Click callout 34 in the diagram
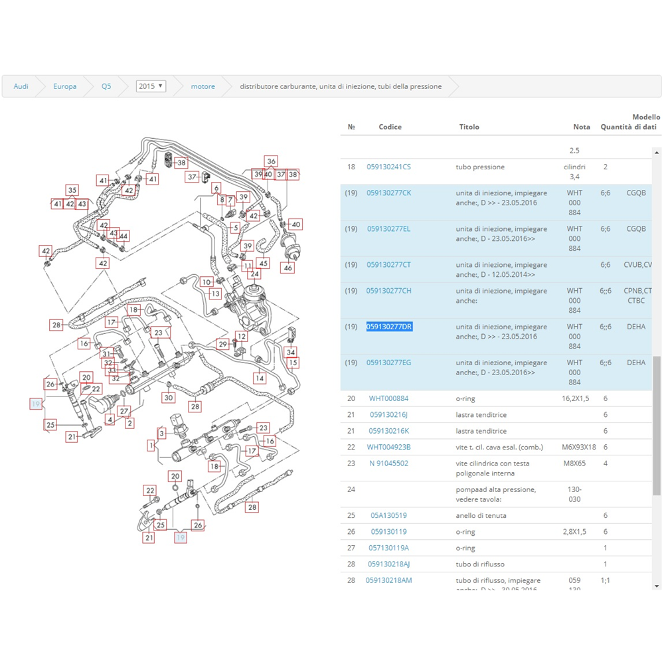Screen dimensions: 664x664 pyautogui.click(x=291, y=352)
